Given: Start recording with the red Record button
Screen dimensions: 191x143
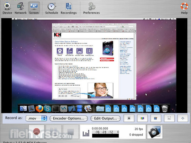Looking at the screenshot, I should [37, 132].
